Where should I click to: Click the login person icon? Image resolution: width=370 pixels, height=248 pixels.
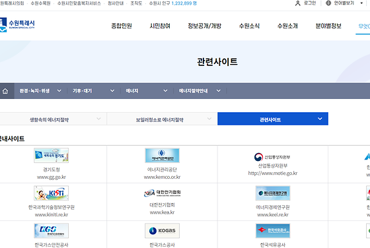298,3
